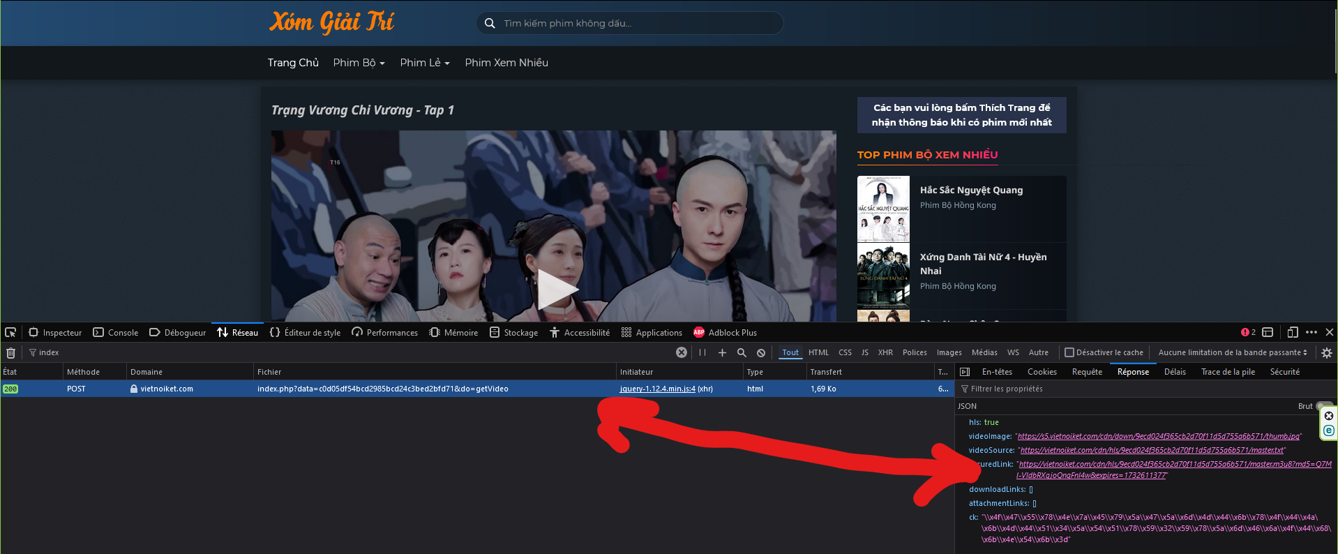Open network settings gear icon
Image resolution: width=1338 pixels, height=554 pixels.
[x=1327, y=353]
